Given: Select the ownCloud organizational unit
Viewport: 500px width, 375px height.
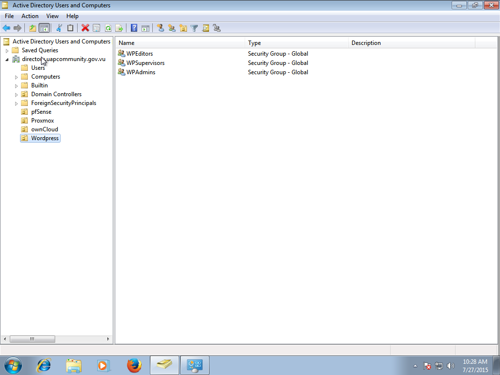Looking at the screenshot, I should (x=44, y=129).
